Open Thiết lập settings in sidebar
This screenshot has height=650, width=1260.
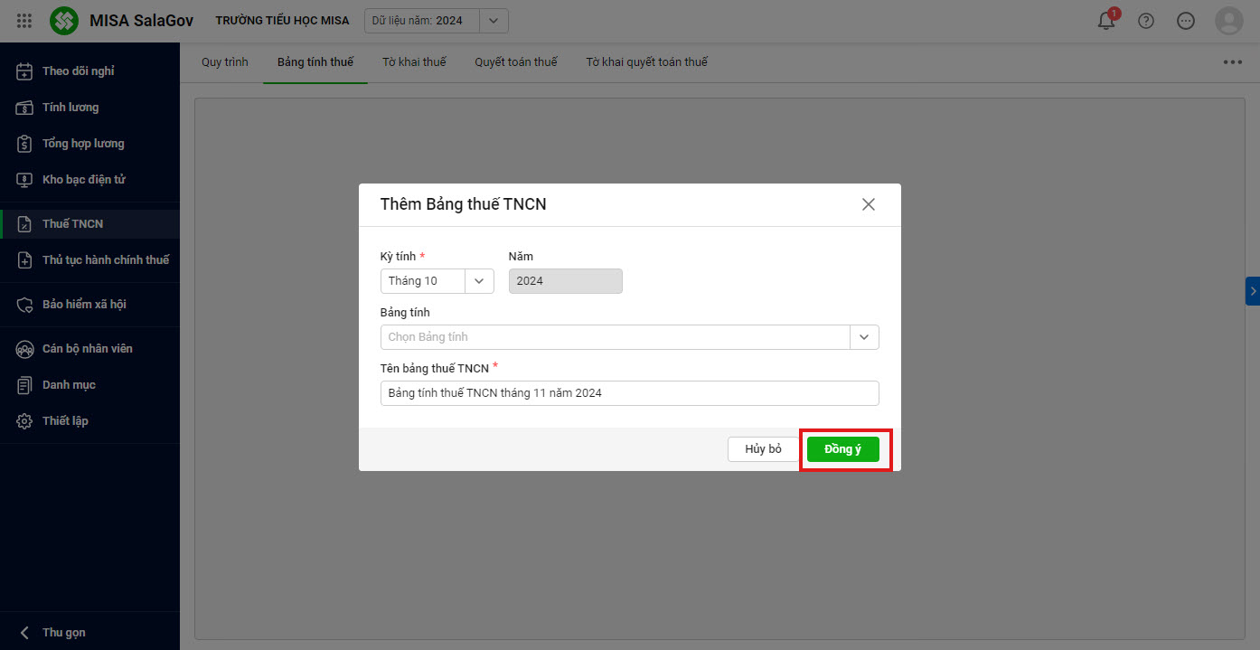click(x=65, y=421)
